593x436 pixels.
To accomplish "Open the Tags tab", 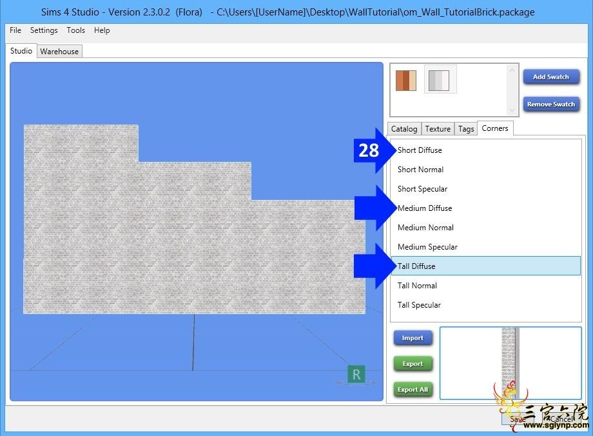I will 466,129.
